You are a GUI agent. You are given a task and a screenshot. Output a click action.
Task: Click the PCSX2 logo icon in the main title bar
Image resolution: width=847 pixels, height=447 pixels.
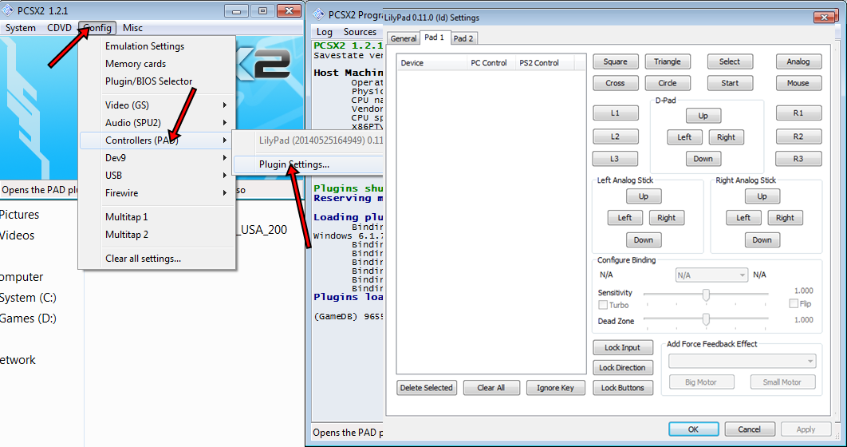click(x=7, y=11)
